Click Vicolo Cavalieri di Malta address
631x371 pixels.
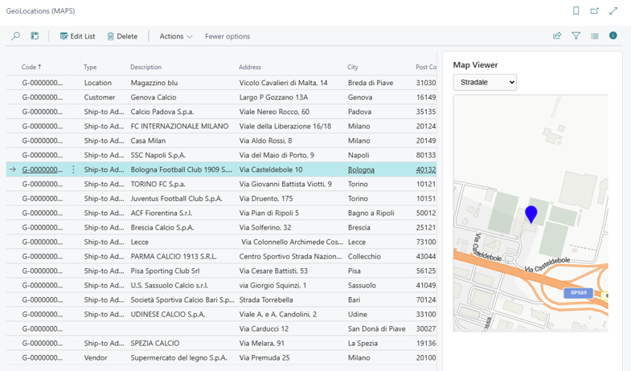(x=283, y=83)
